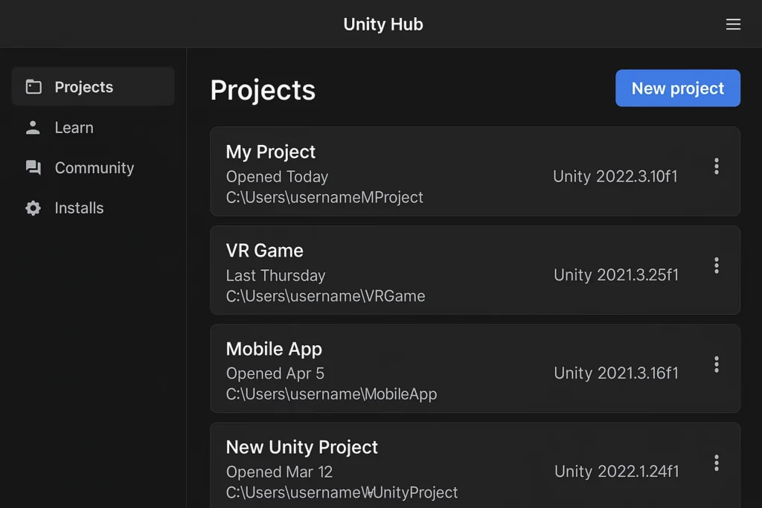Open the hamburger menu icon at top right
This screenshot has width=762, height=508.
(733, 24)
